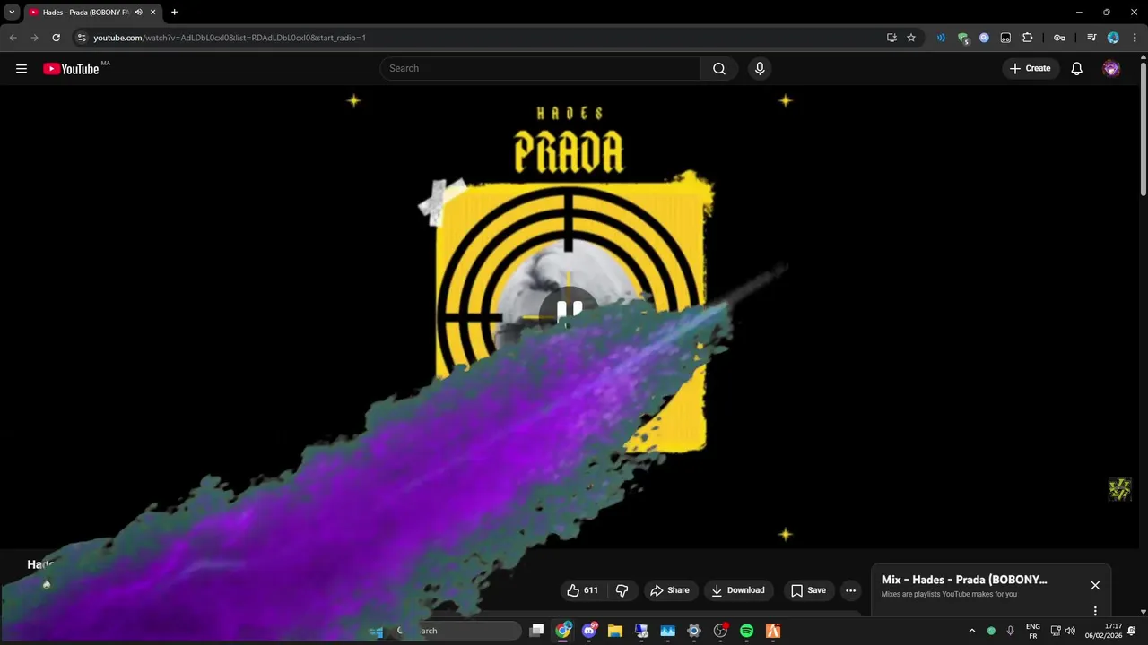
Task: Reload the YouTube page
Action: point(56,38)
